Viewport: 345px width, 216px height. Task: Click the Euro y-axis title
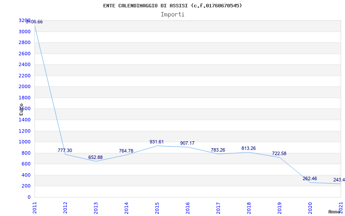[x=21, y=109]
